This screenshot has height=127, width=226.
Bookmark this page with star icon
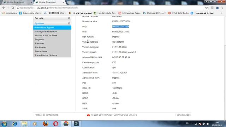click(206, 8)
